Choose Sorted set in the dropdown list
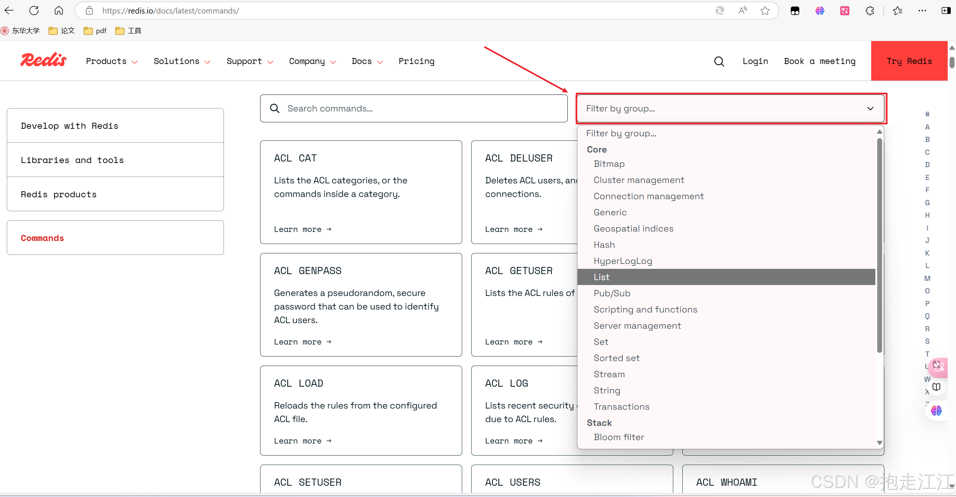The height and width of the screenshot is (497, 956). pyautogui.click(x=616, y=358)
